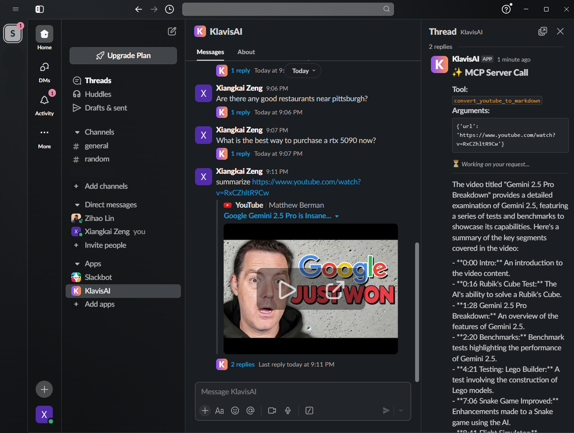Click the Message KlavisAI input field
The width and height of the screenshot is (574, 433).
[x=303, y=392]
